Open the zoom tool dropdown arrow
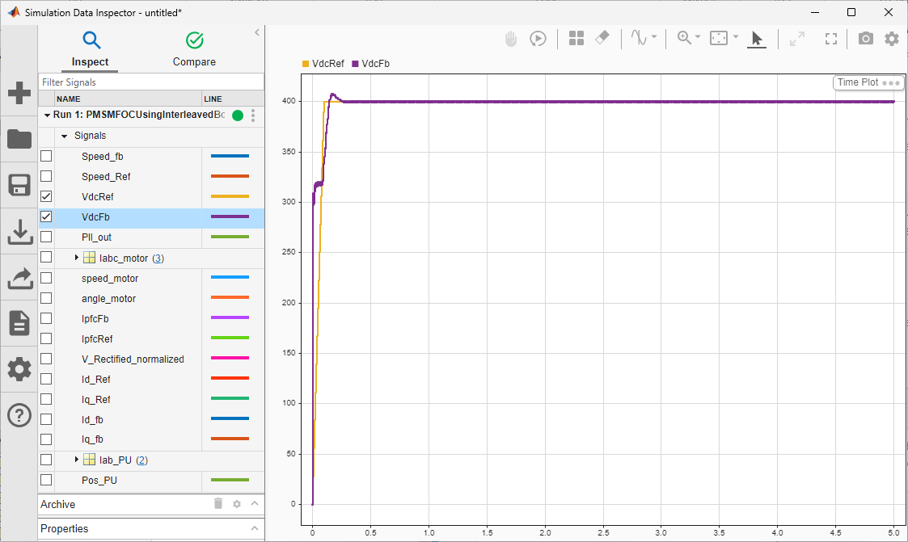Image resolution: width=908 pixels, height=542 pixels. pos(697,38)
